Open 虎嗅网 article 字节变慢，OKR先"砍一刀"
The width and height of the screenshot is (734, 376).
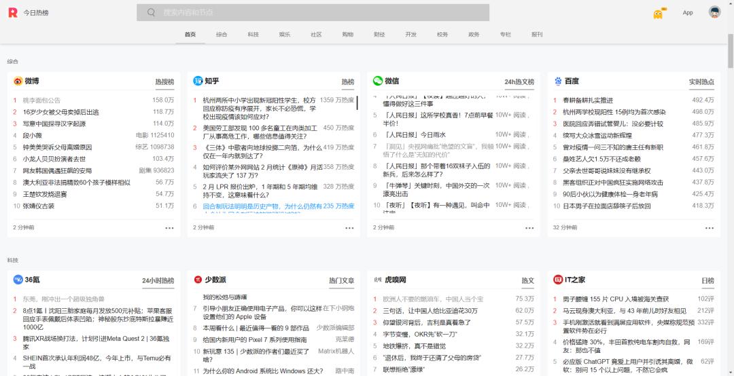[420, 334]
